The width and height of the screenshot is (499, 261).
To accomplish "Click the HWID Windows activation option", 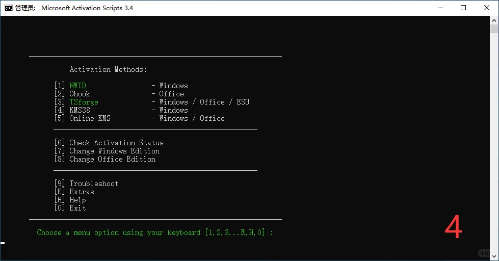I will pyautogui.click(x=77, y=86).
